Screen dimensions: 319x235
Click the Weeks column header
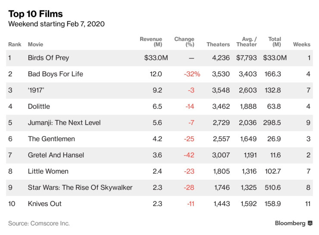point(302,44)
